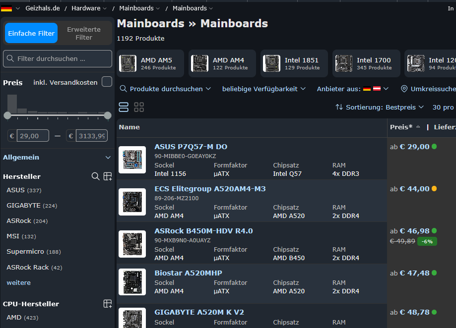Click price ab € 44,00
The height and width of the screenshot is (328, 456).
click(409, 189)
